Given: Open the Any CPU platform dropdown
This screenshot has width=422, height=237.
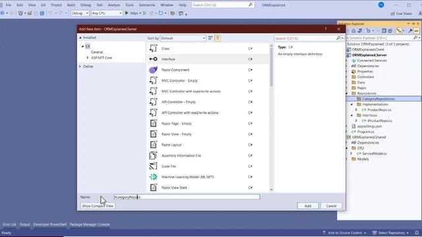Looking at the screenshot, I should 107,13.
